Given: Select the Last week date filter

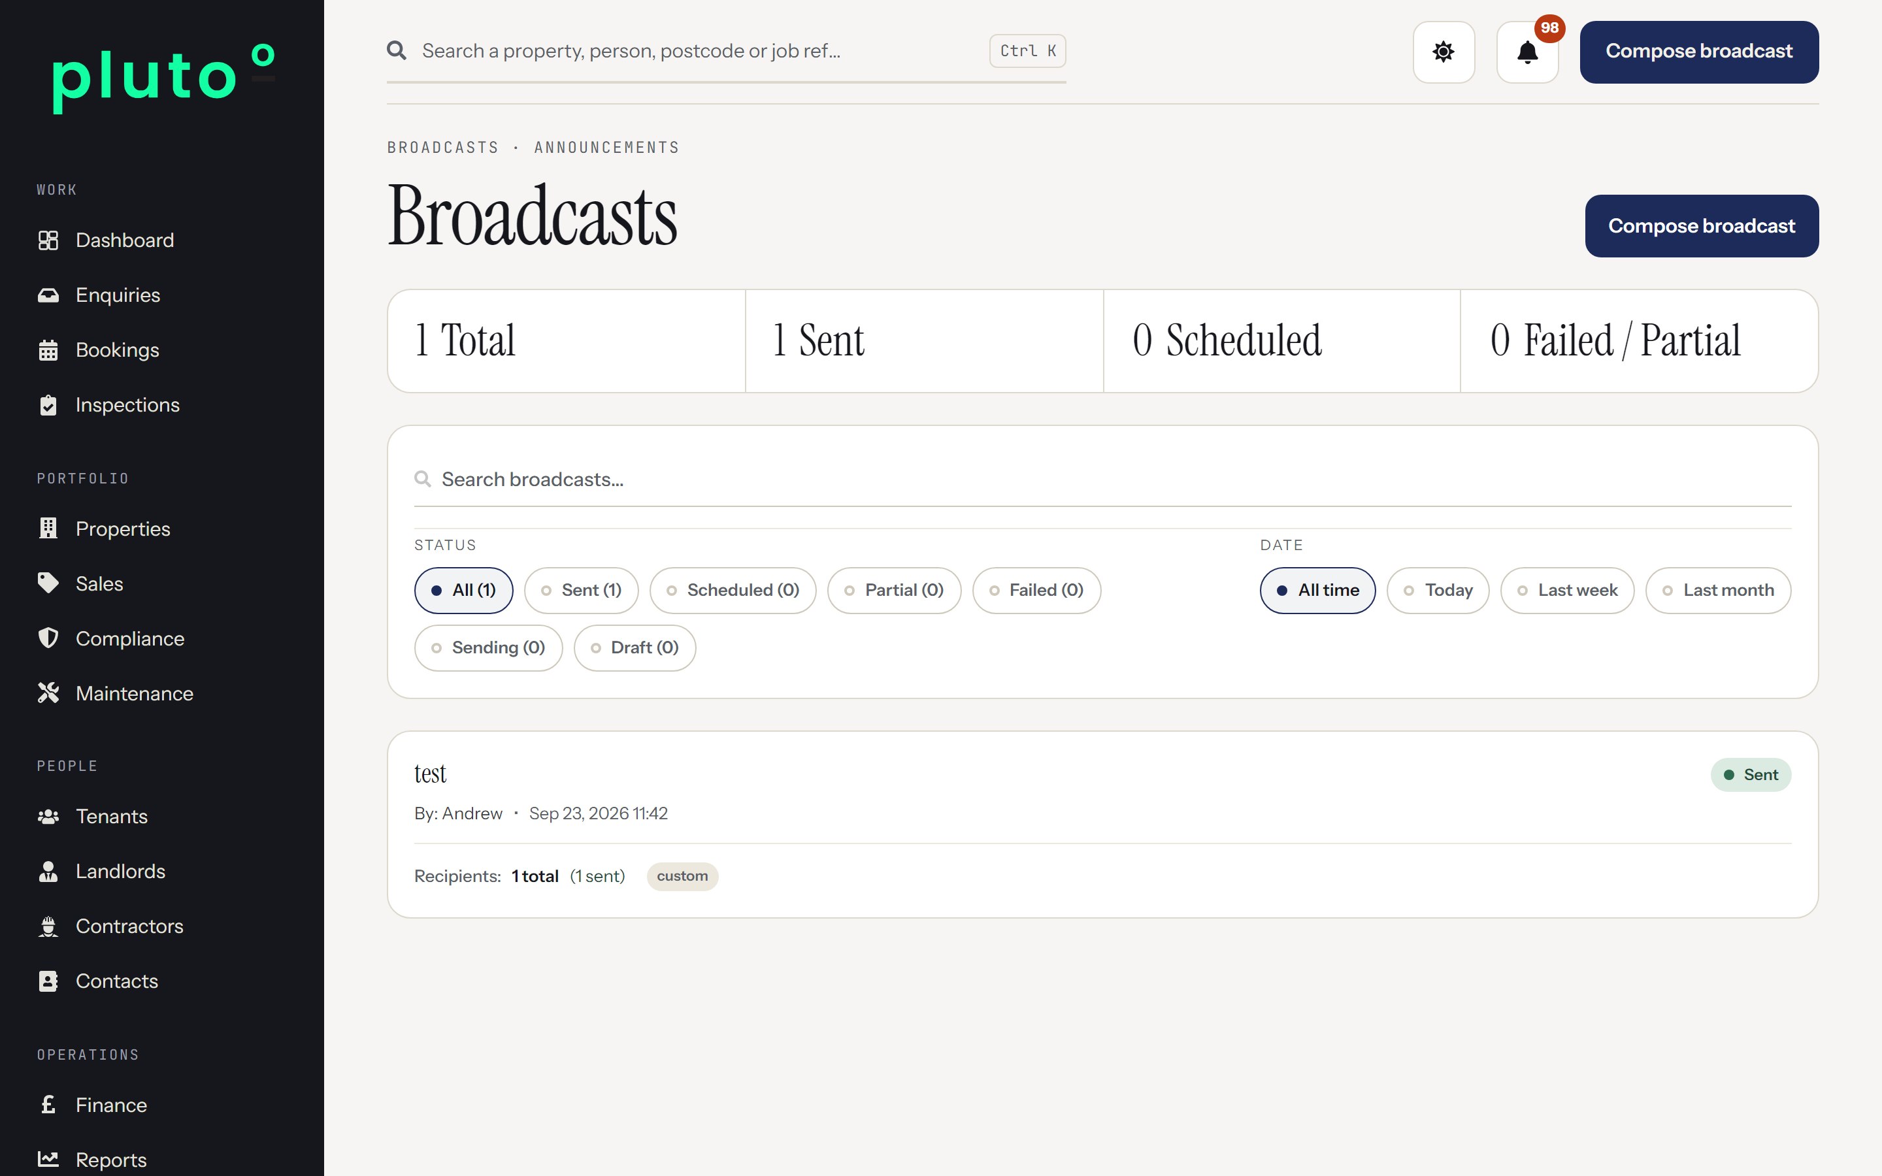Looking at the screenshot, I should click(1567, 591).
